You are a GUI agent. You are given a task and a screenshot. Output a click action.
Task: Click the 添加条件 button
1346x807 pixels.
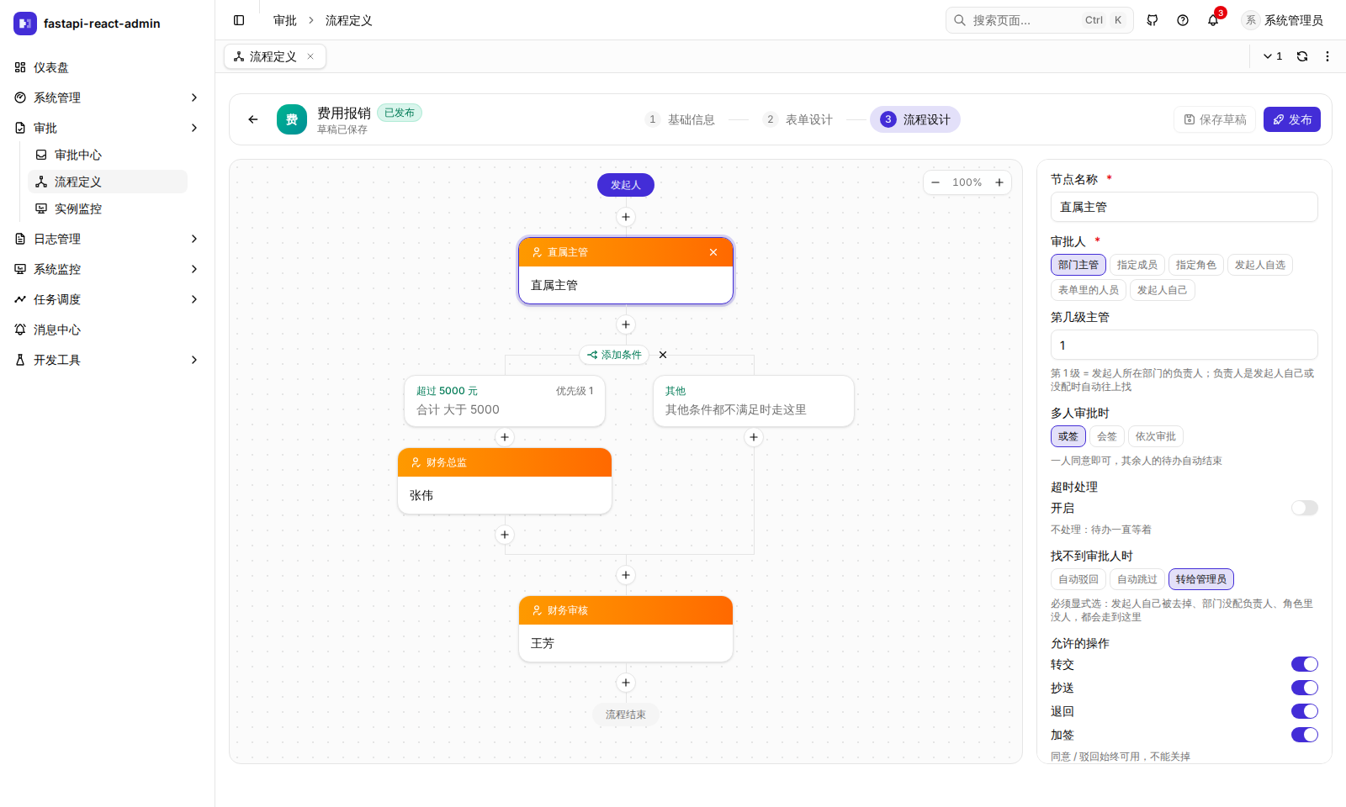(x=615, y=355)
